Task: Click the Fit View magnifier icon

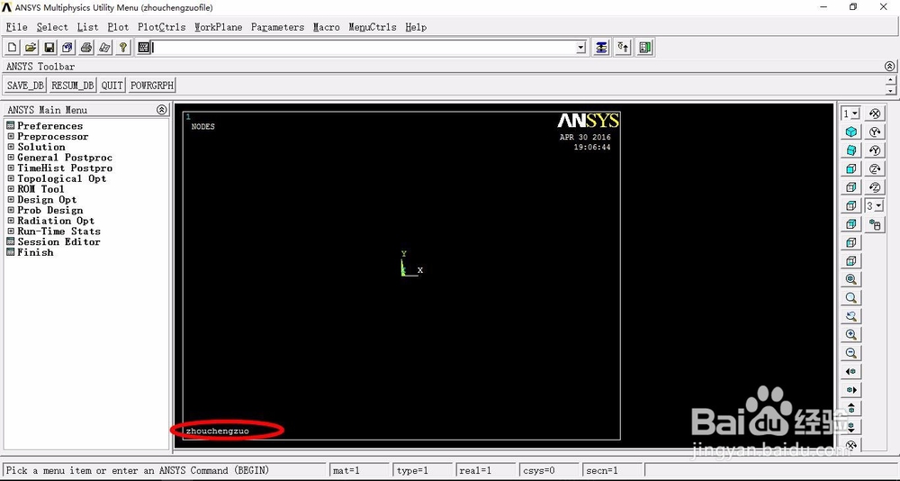Action: [851, 279]
